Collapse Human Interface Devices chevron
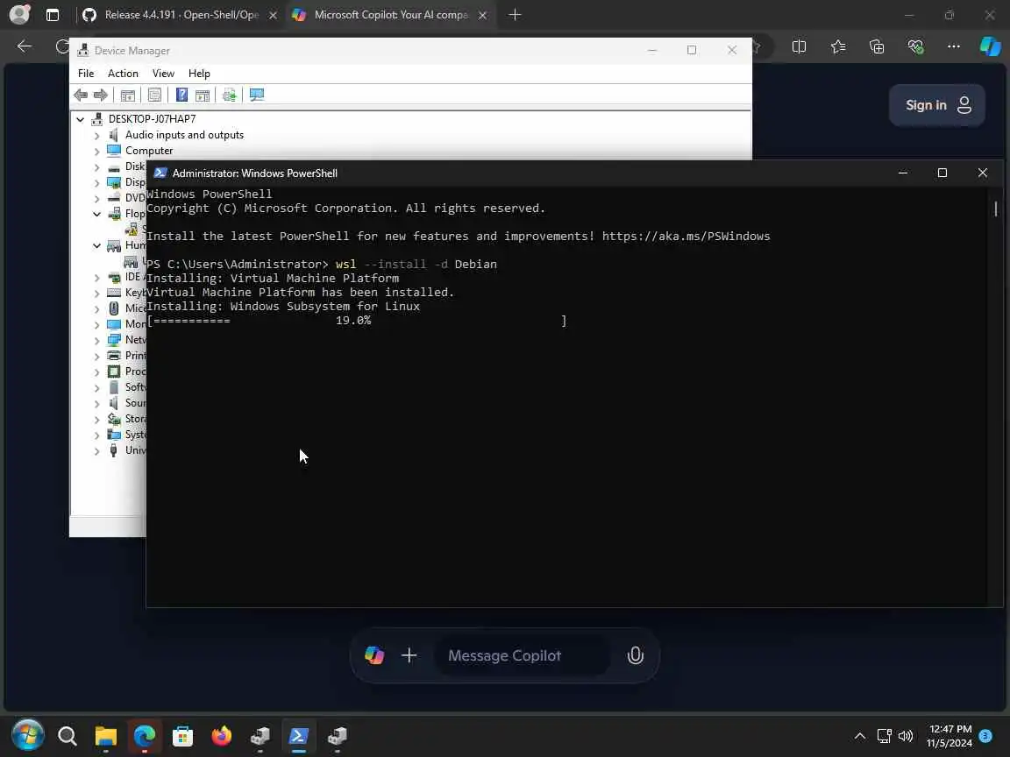 click(x=96, y=245)
